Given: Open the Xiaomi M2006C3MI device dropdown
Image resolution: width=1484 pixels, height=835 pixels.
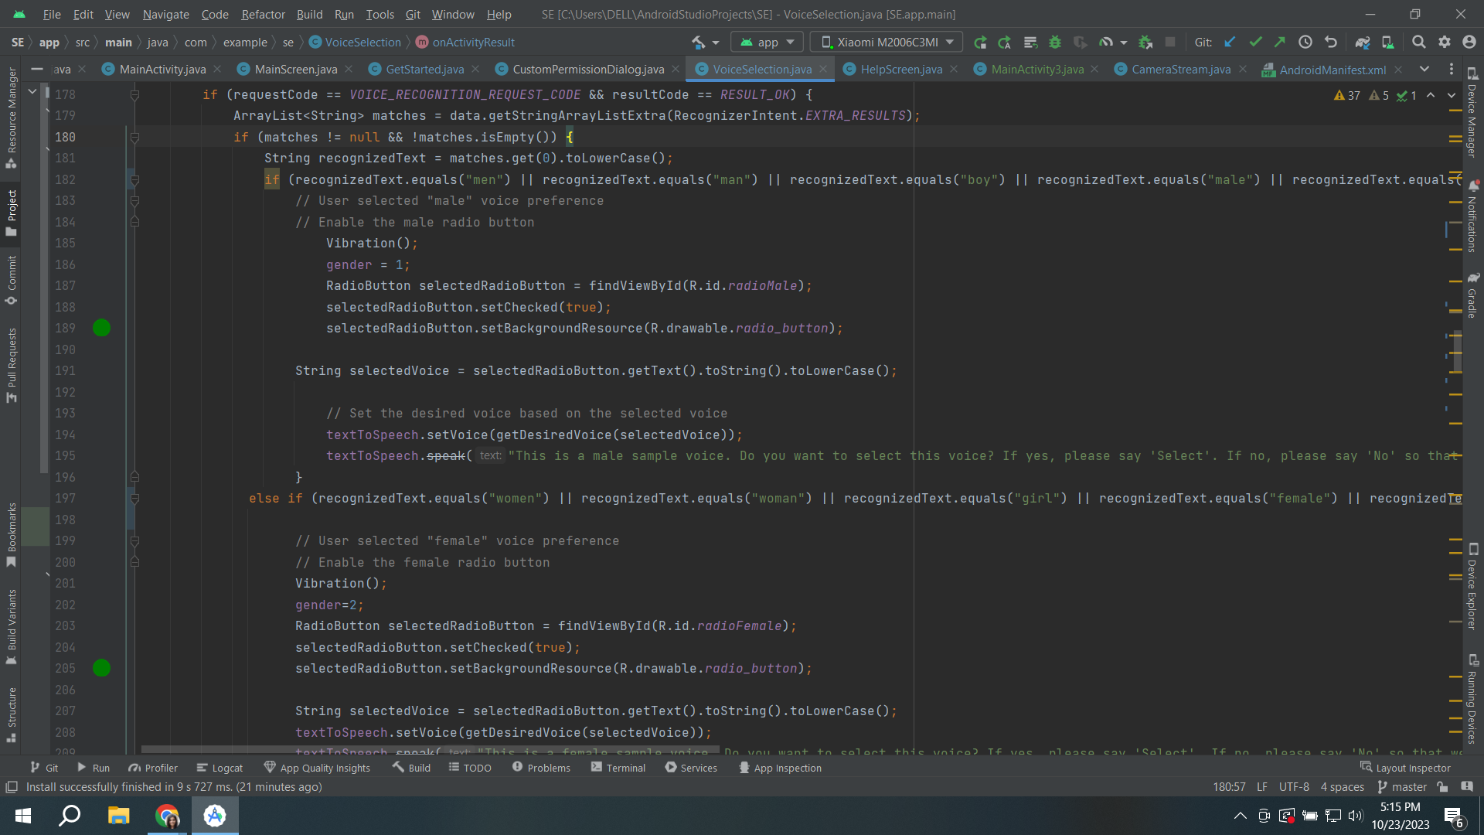Looking at the screenshot, I should coord(887,43).
